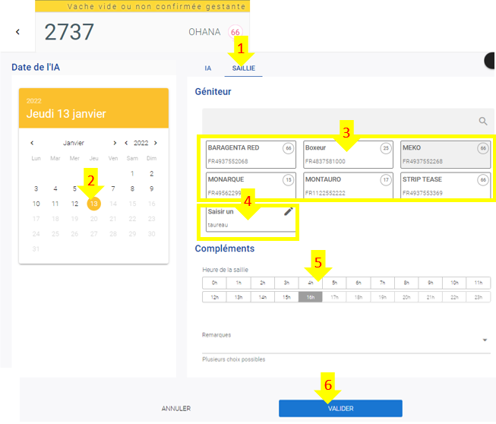Viewport: 496px width, 424px height.
Task: Set saillie hour to 12h
Action: point(214,297)
